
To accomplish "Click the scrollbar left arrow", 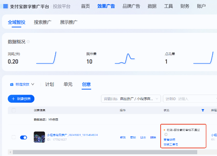I will (x=10, y=152).
